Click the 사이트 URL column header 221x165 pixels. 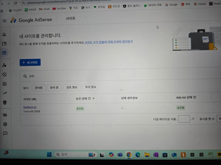coord(30,99)
